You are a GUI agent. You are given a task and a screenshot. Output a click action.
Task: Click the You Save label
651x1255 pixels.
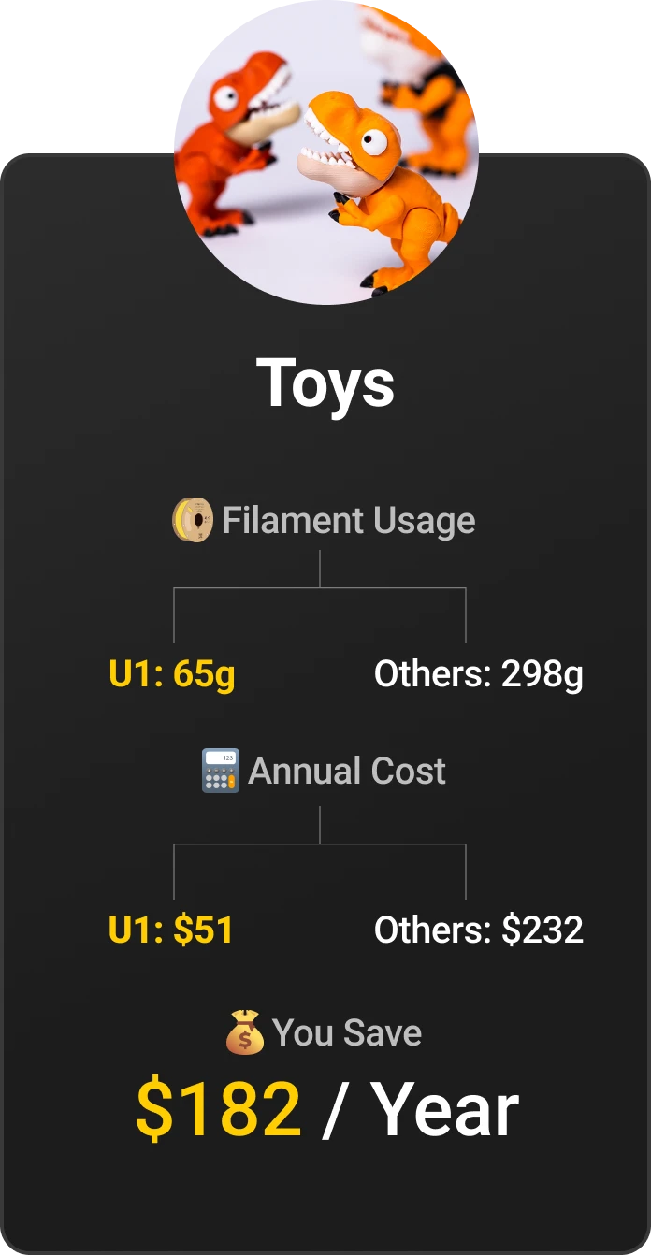click(x=347, y=1033)
